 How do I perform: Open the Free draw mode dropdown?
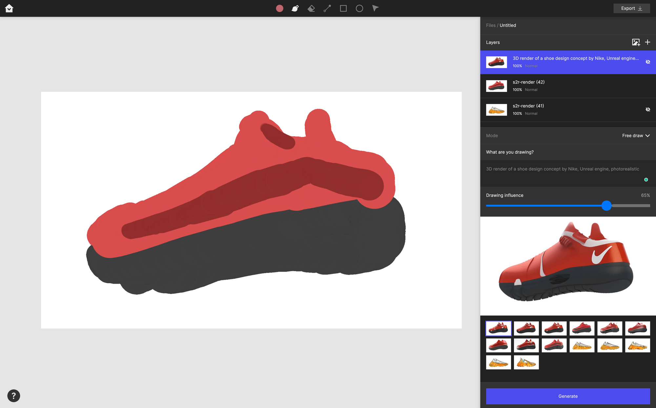pos(636,135)
